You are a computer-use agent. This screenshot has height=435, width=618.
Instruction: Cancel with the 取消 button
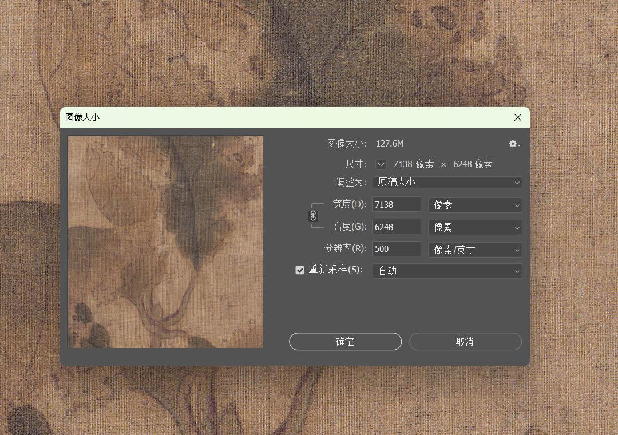(x=465, y=342)
